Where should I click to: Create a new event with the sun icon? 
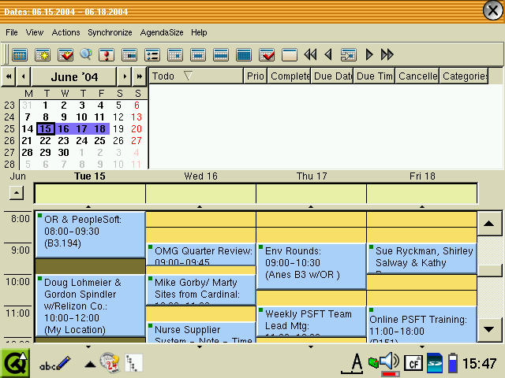43,54
